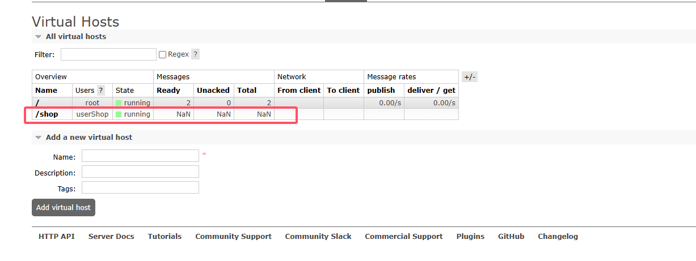The height and width of the screenshot is (261, 696).
Task: Click the Users column help question mark
Action: tap(101, 91)
